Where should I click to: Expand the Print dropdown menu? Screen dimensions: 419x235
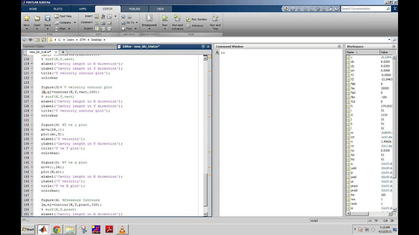pos(69,29)
